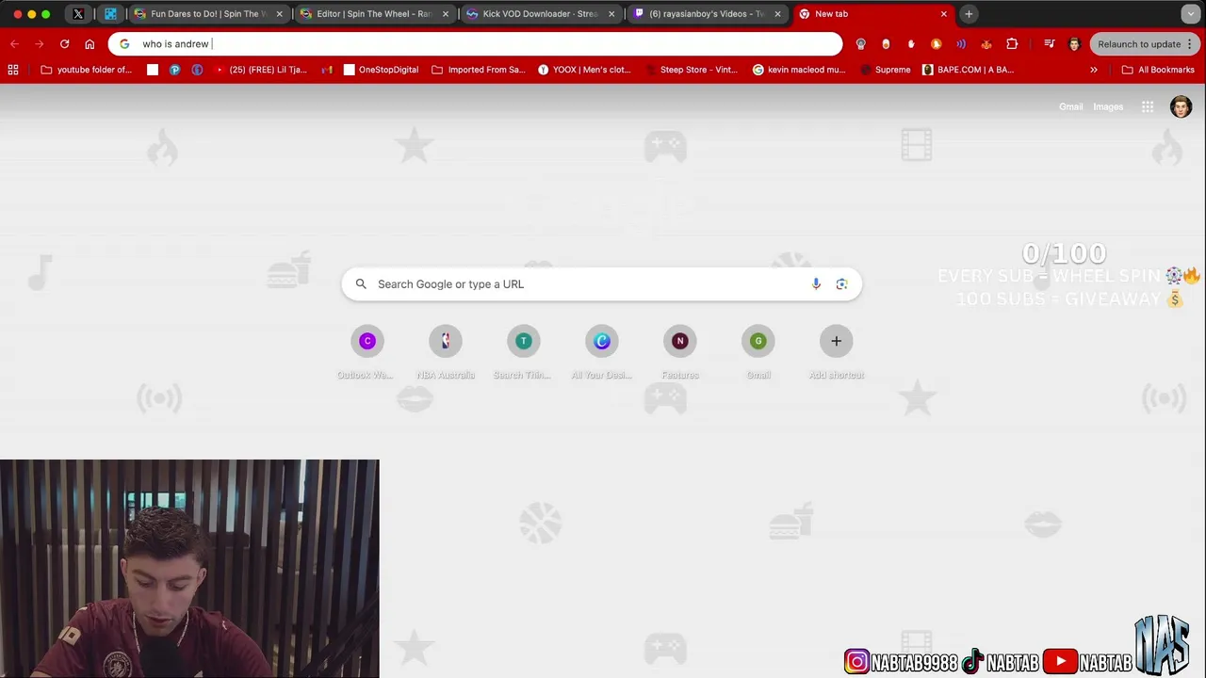The image size is (1206, 678).
Task: Start voice search with microphone icon
Action: click(816, 284)
